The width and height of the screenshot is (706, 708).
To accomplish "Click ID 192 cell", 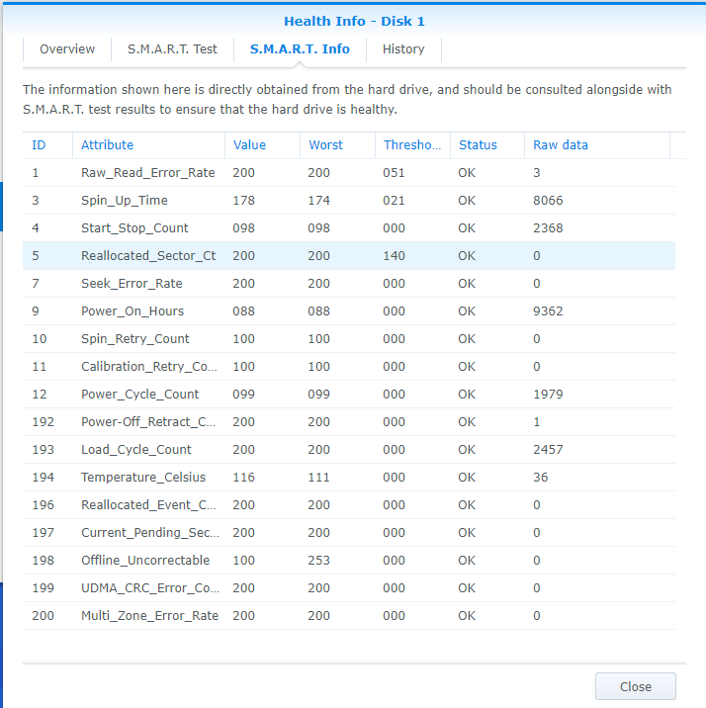I will (x=43, y=421).
